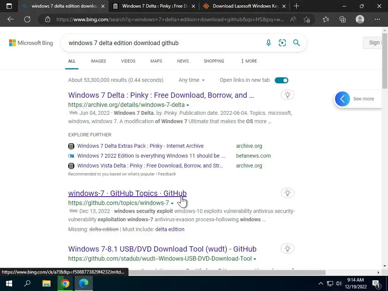
Task: Open Read aloud icon in address bar
Action: pos(293,19)
